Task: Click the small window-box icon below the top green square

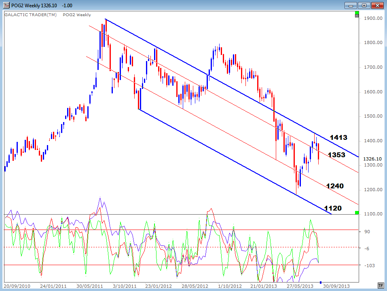Action: point(357,16)
